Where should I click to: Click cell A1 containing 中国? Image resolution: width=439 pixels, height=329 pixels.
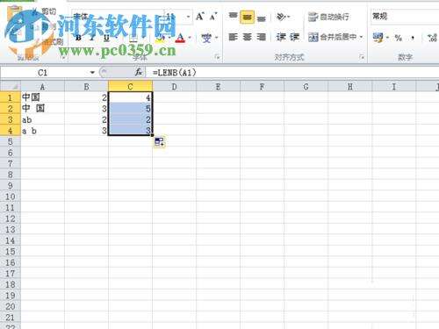point(43,97)
